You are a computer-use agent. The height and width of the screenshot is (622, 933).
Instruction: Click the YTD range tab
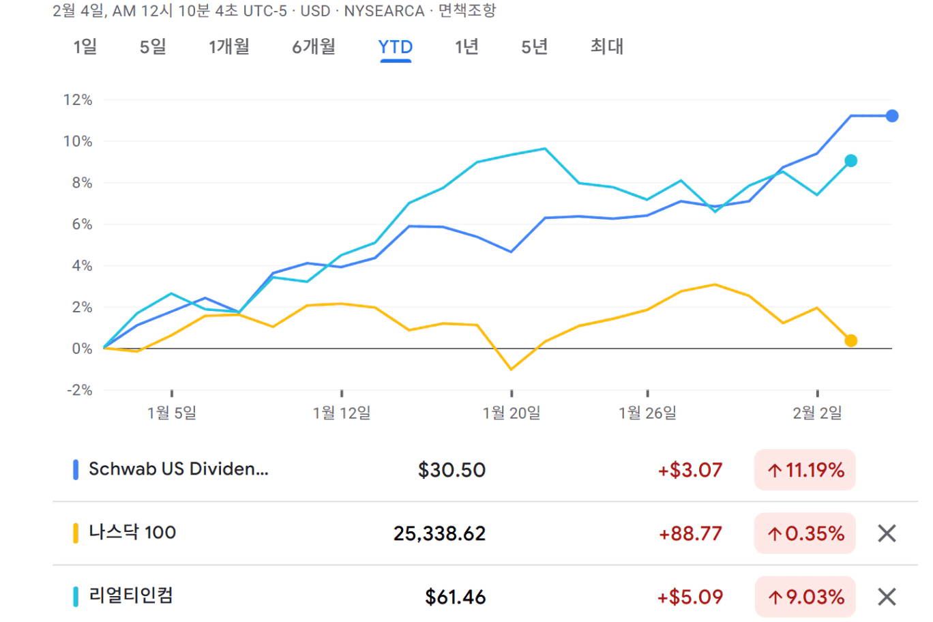click(395, 47)
